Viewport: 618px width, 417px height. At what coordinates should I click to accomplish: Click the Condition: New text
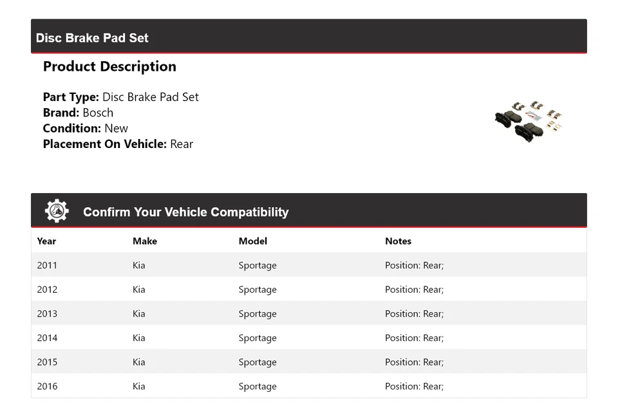pyautogui.click(x=85, y=128)
